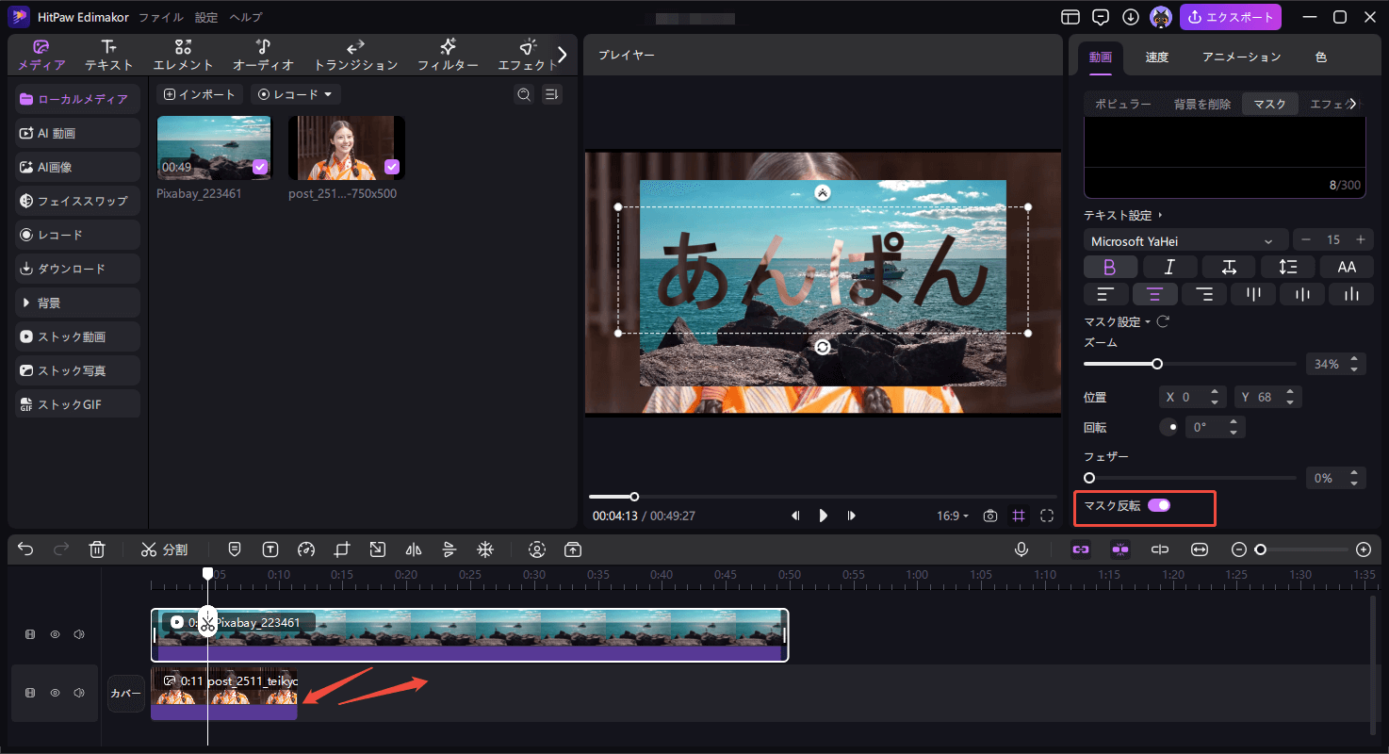The image size is (1389, 754).
Task: Open フェイススワップ in the sidebar
Action: (x=78, y=201)
